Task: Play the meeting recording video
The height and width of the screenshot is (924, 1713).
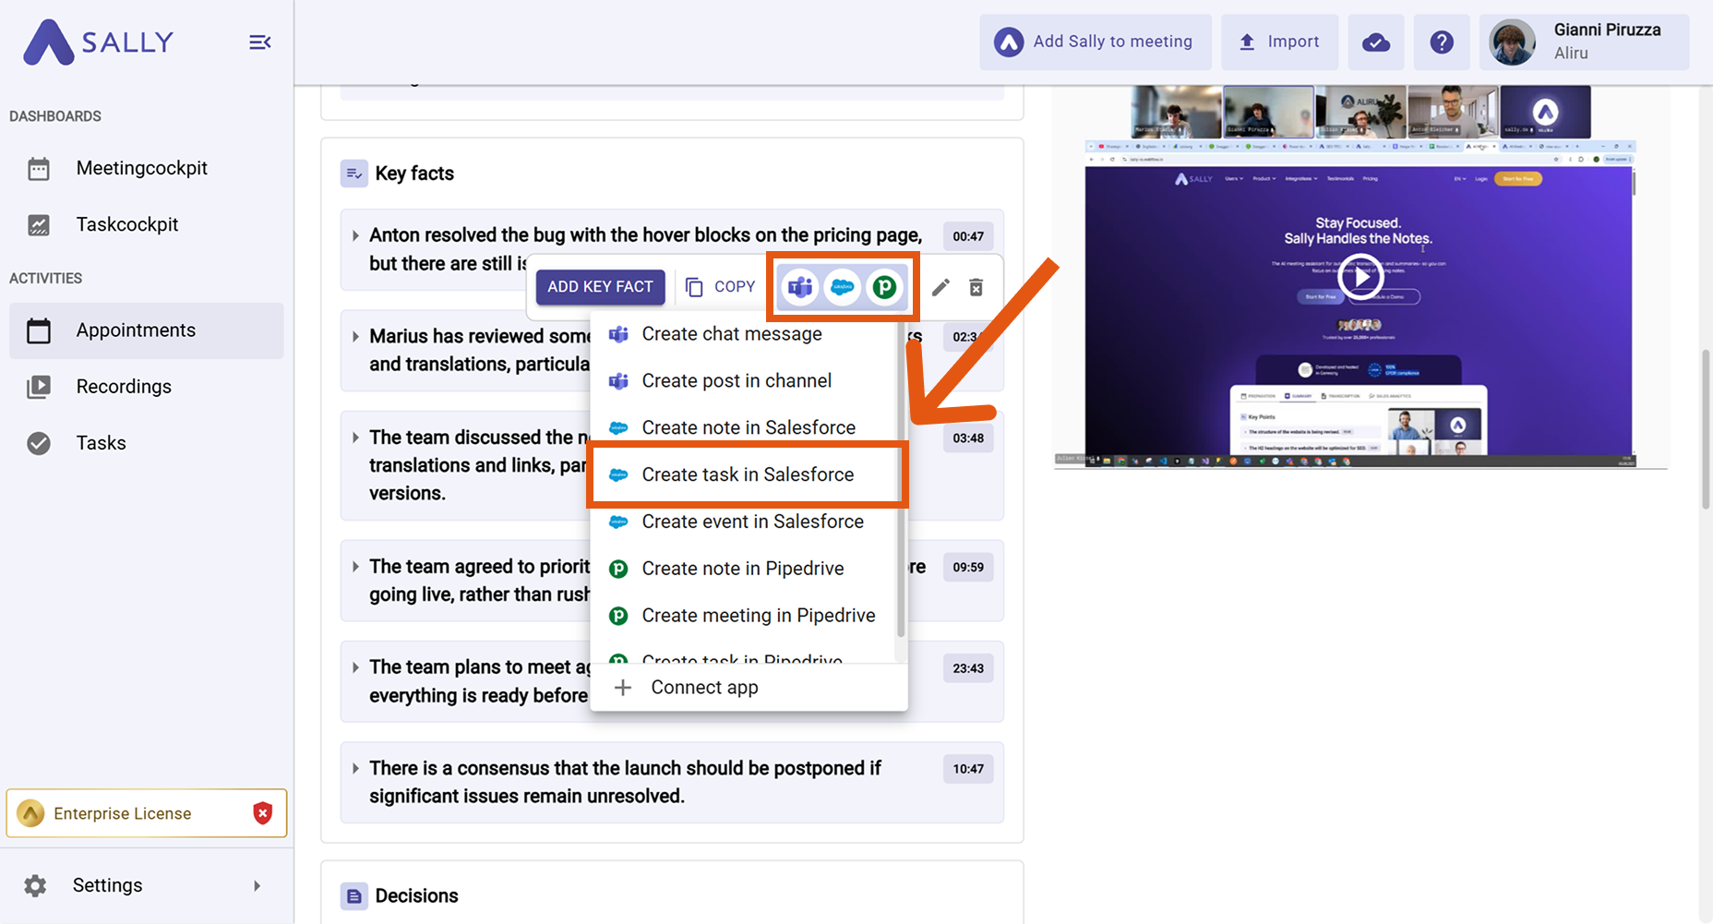Action: (x=1361, y=277)
